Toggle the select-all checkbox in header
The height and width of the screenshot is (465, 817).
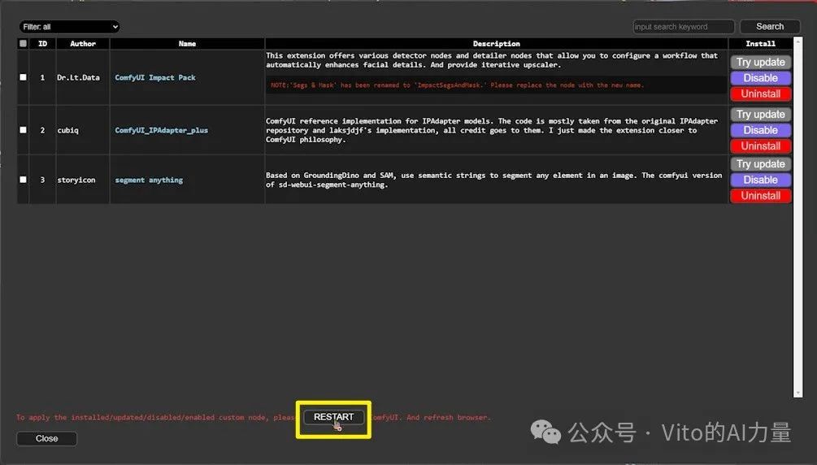tap(23, 43)
